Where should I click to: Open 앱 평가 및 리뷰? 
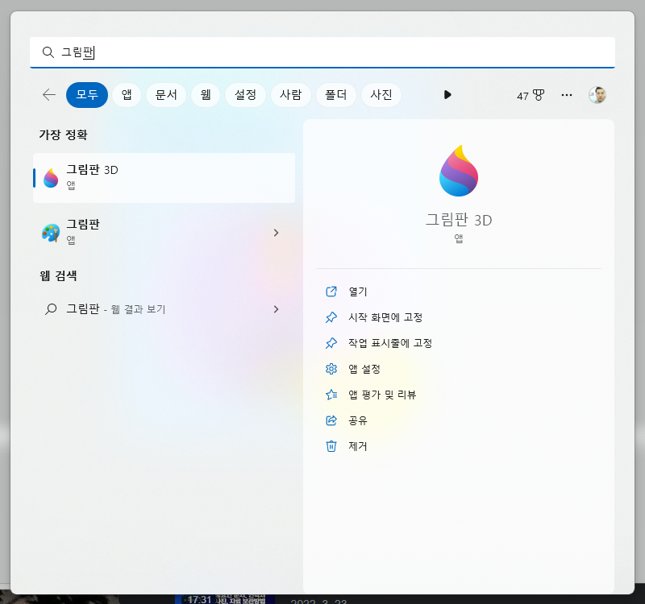pyautogui.click(x=331, y=395)
